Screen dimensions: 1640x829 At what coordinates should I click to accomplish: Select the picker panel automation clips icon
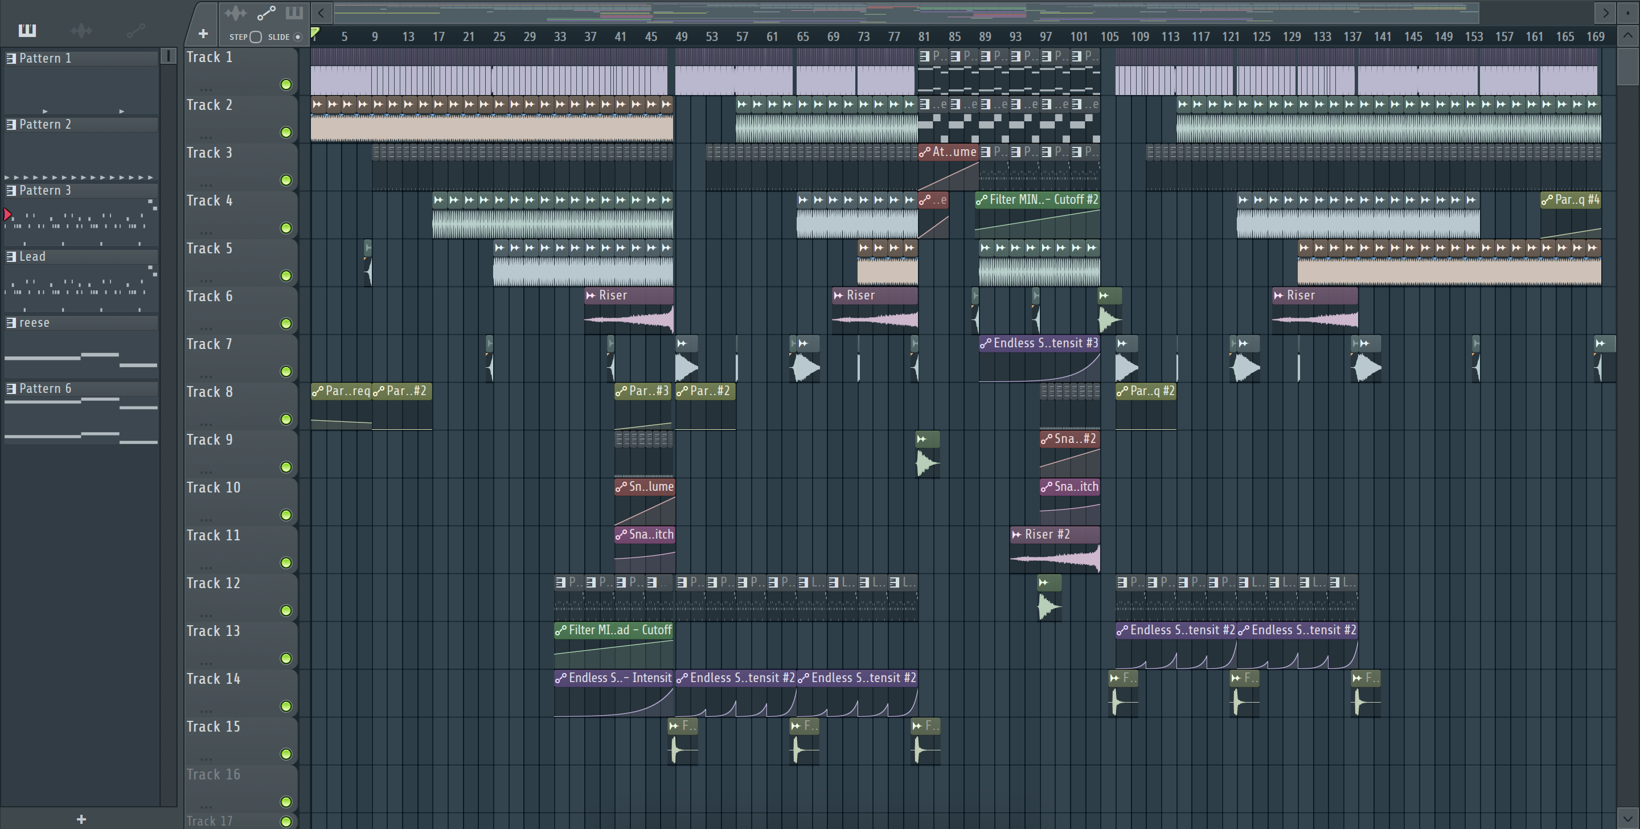pos(136,30)
